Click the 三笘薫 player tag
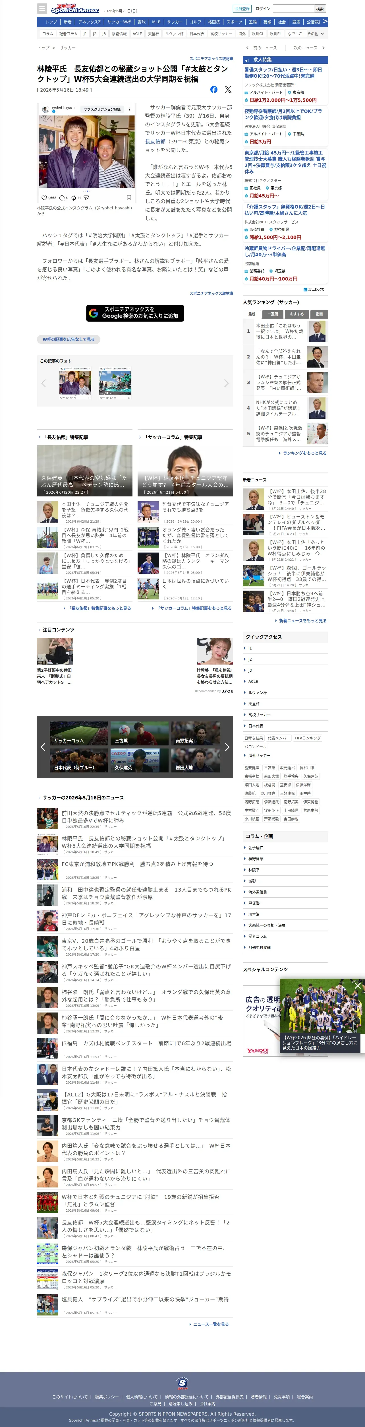This screenshot has width=365, height=1427. pyautogui.click(x=270, y=768)
